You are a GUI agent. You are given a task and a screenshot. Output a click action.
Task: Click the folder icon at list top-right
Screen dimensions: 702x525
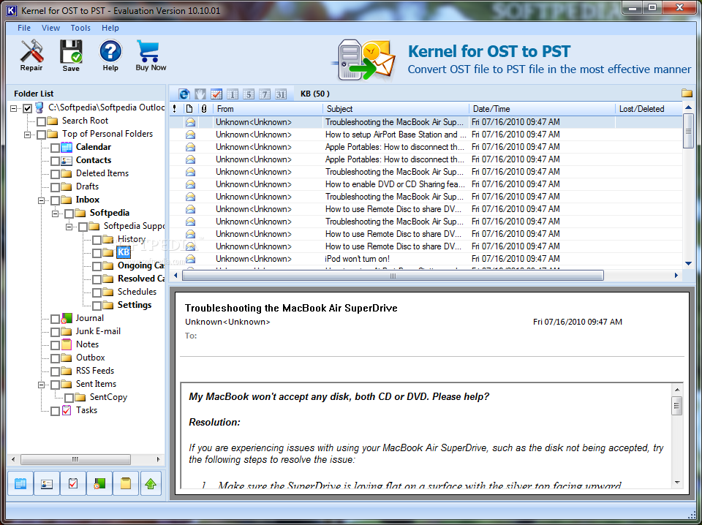pos(687,93)
